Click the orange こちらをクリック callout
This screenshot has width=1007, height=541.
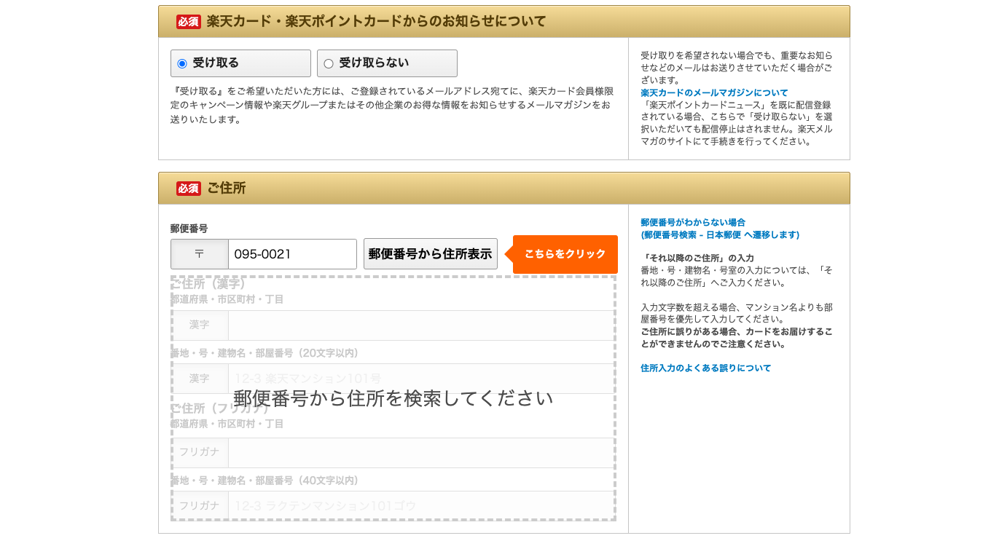[564, 254]
